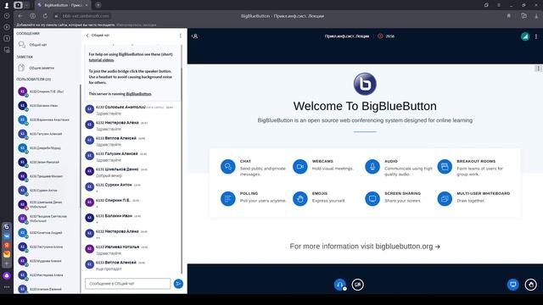Viewport: 543px width, 305px height.
Task: Open Yandex icon in browser sidebar
Action: [7, 245]
